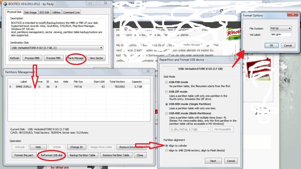Click the File Sys column header

78,81
